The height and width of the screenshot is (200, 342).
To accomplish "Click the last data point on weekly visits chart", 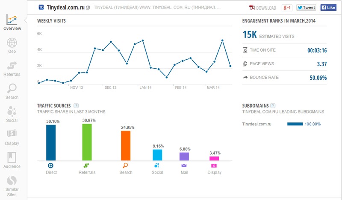I will tap(230, 66).
